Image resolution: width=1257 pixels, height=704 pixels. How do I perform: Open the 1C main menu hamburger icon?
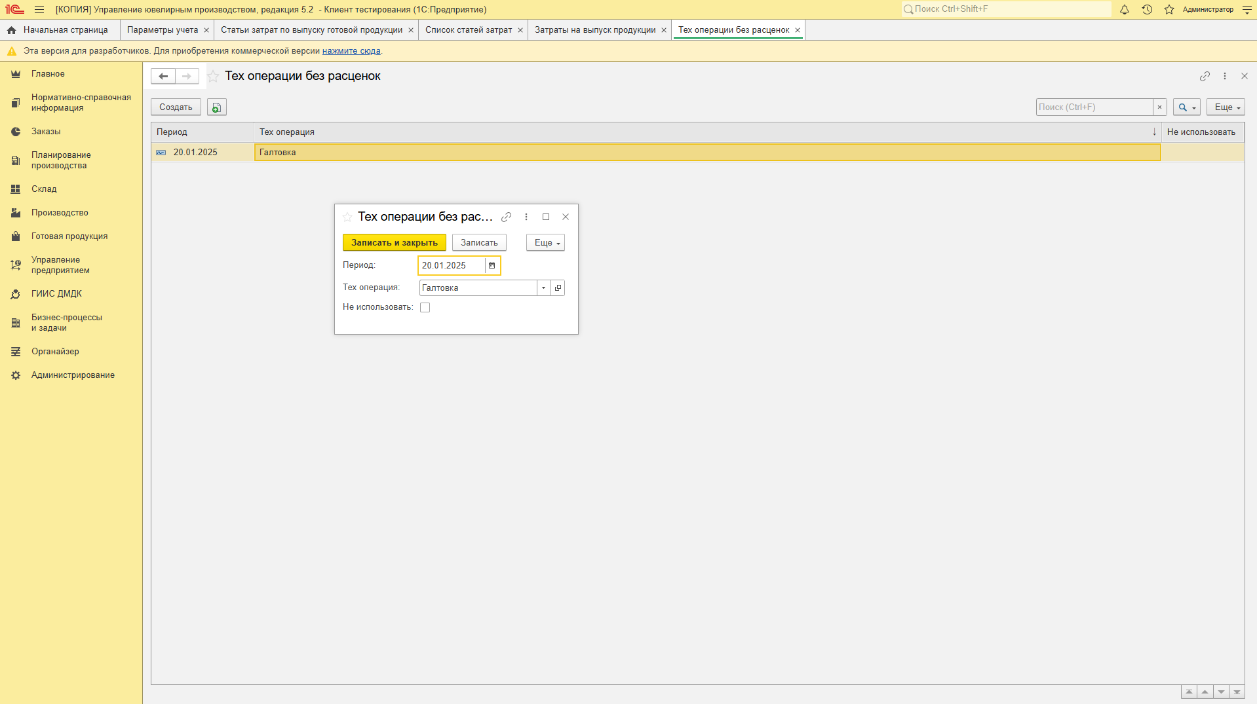39,10
